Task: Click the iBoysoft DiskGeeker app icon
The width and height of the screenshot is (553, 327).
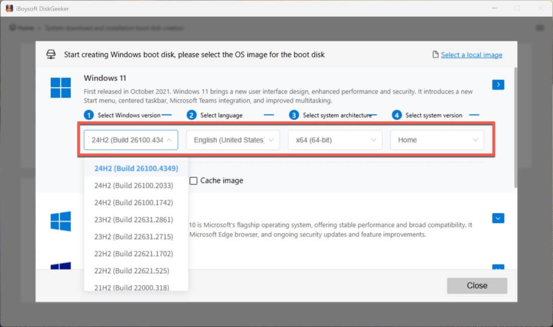Action: coord(10,9)
